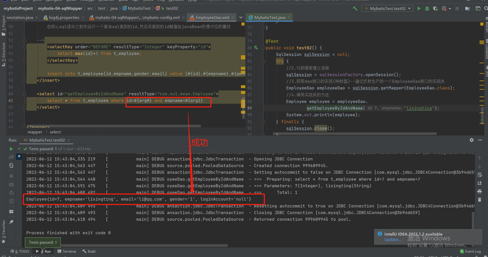The height and width of the screenshot is (257, 488).
Task: Click the run gutter icon at line 80
Action: pyautogui.click(x=256, y=48)
